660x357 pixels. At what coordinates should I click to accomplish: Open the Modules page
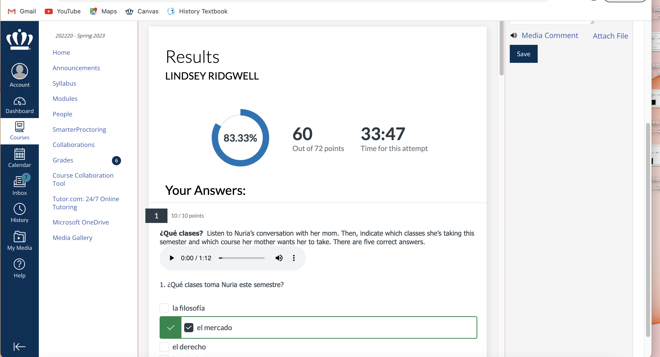(65, 99)
